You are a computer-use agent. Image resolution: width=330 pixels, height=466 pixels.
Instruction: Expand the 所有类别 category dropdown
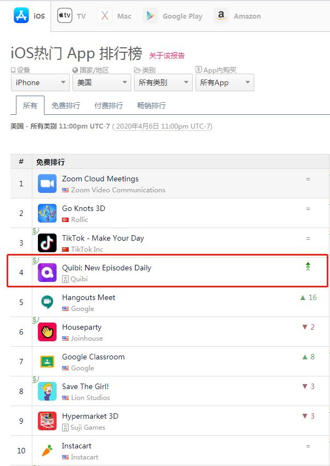click(x=163, y=82)
